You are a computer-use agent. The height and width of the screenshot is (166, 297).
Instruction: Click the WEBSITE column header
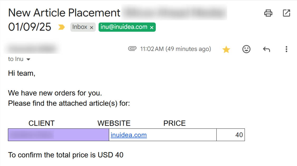point(114,123)
